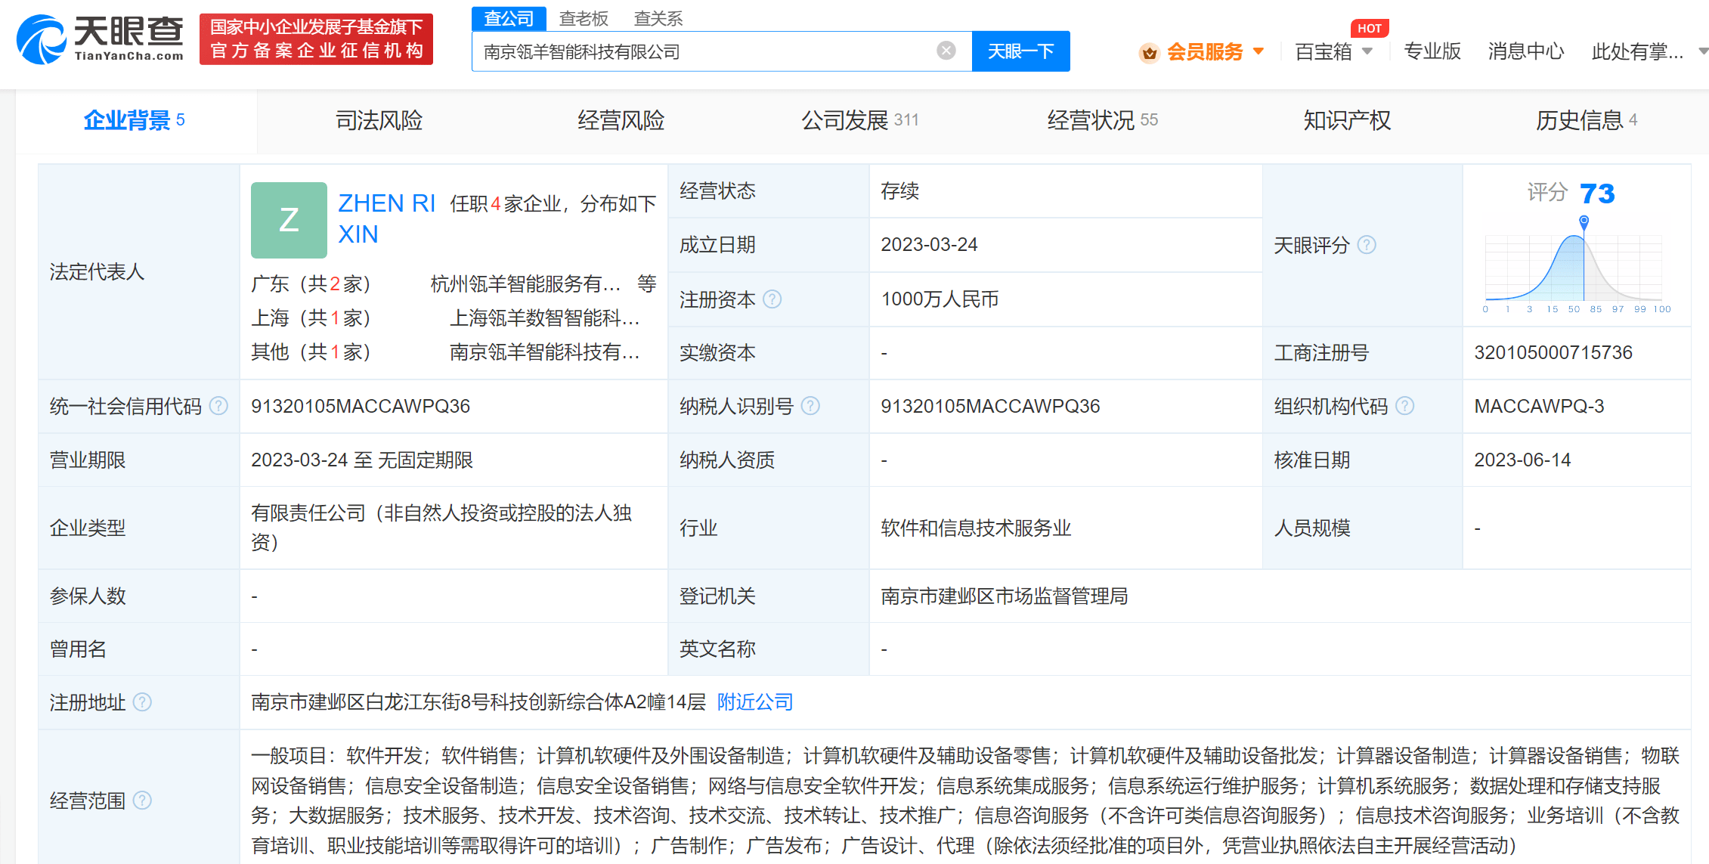
Task: Switch to 查老板 search tab
Action: (x=584, y=18)
